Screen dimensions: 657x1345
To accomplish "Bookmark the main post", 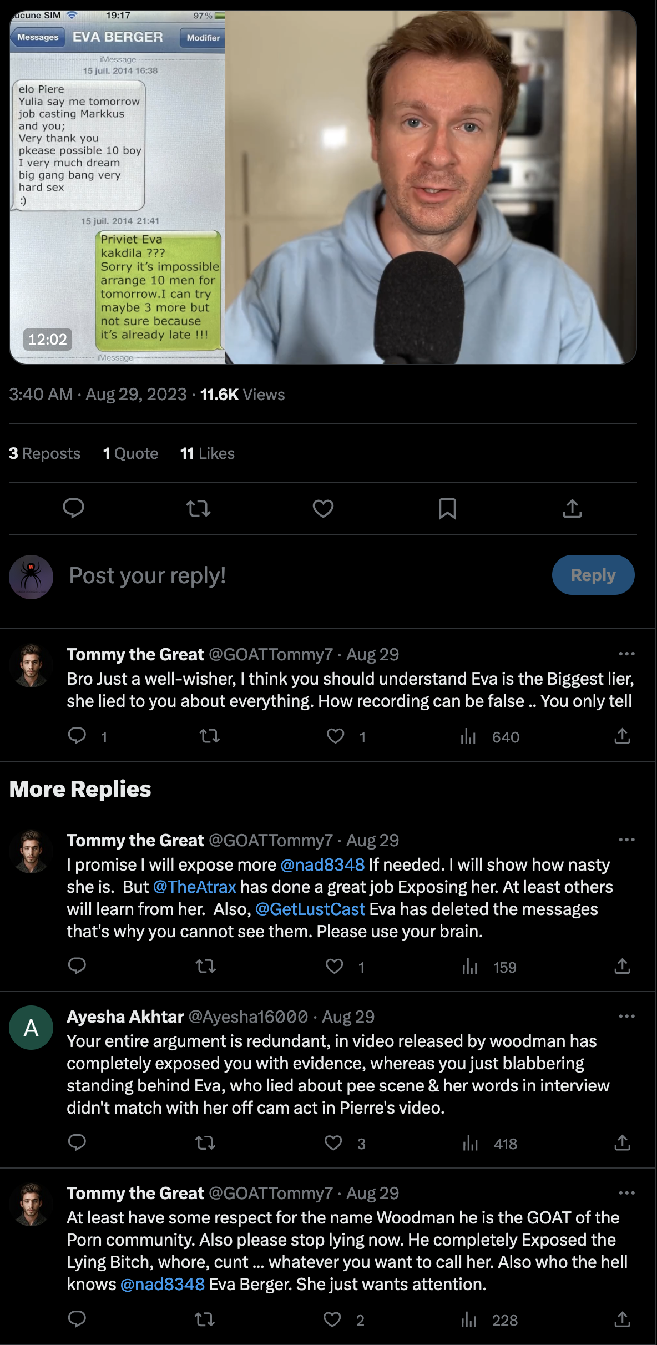I will click(x=447, y=508).
